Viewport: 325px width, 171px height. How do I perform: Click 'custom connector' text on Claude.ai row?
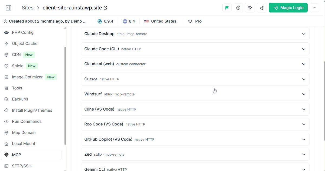click(131, 64)
